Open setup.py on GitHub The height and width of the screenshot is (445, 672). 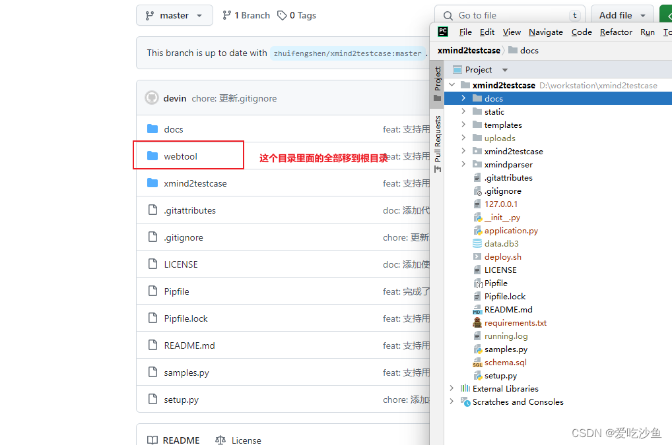pos(182,400)
